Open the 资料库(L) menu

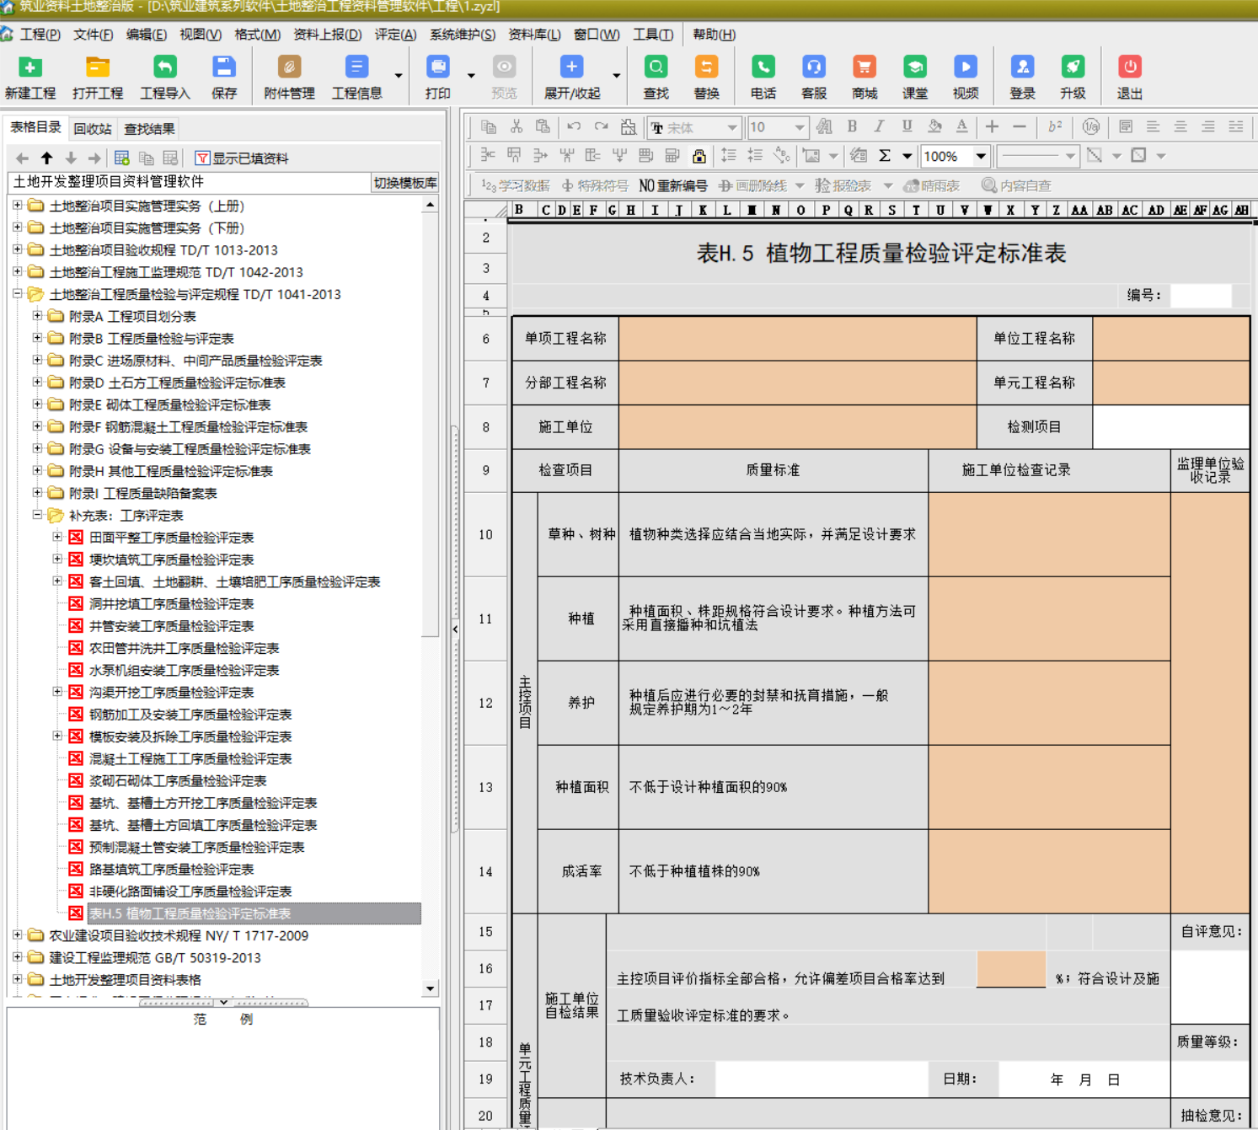pos(534,35)
